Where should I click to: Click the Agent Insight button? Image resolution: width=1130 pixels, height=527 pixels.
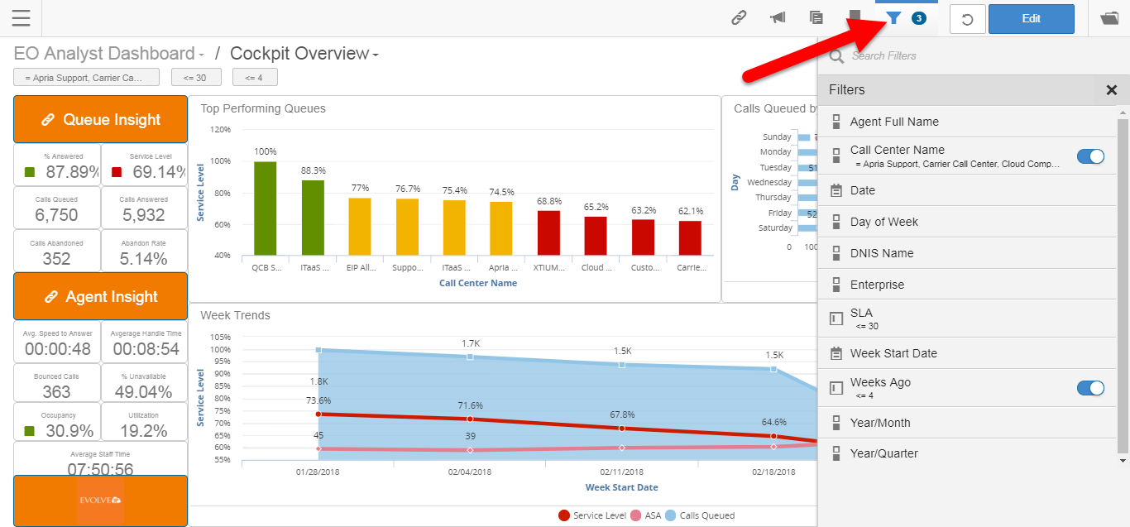(101, 297)
